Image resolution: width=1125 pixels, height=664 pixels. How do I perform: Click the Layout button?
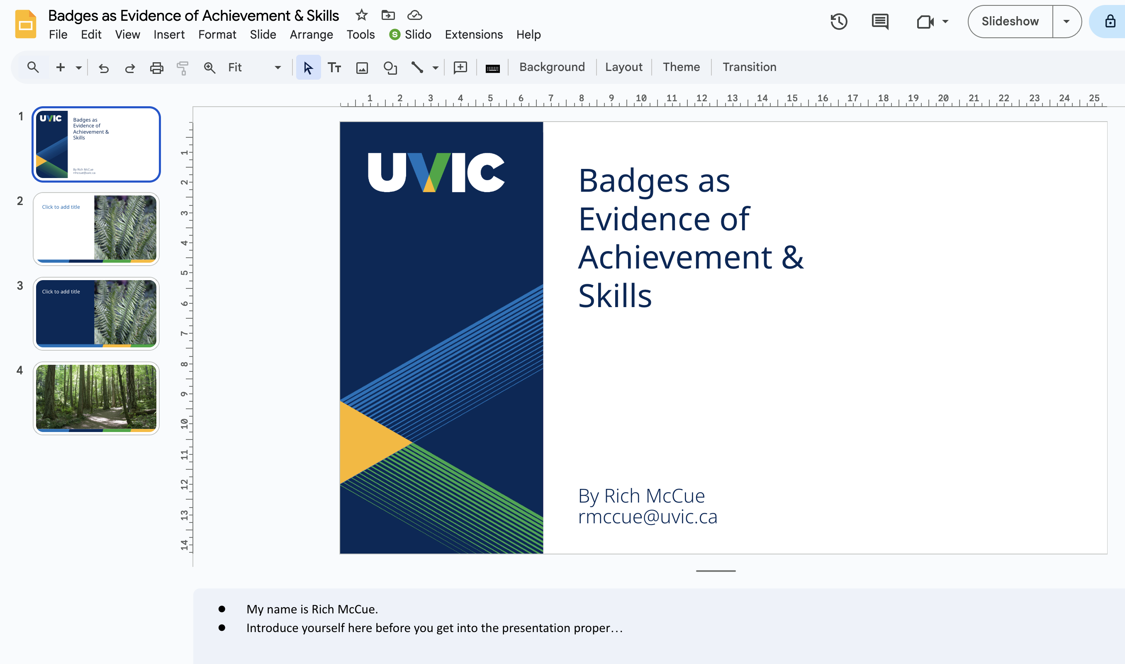624,67
